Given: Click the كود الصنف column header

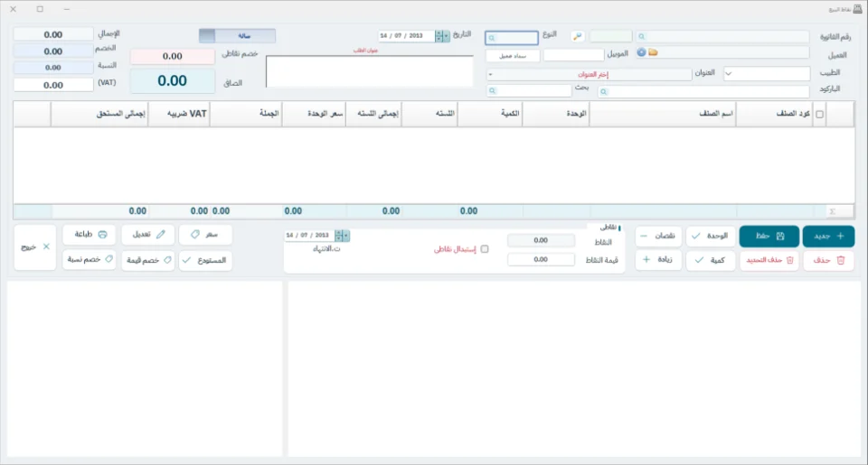Looking at the screenshot, I should (x=775, y=114).
